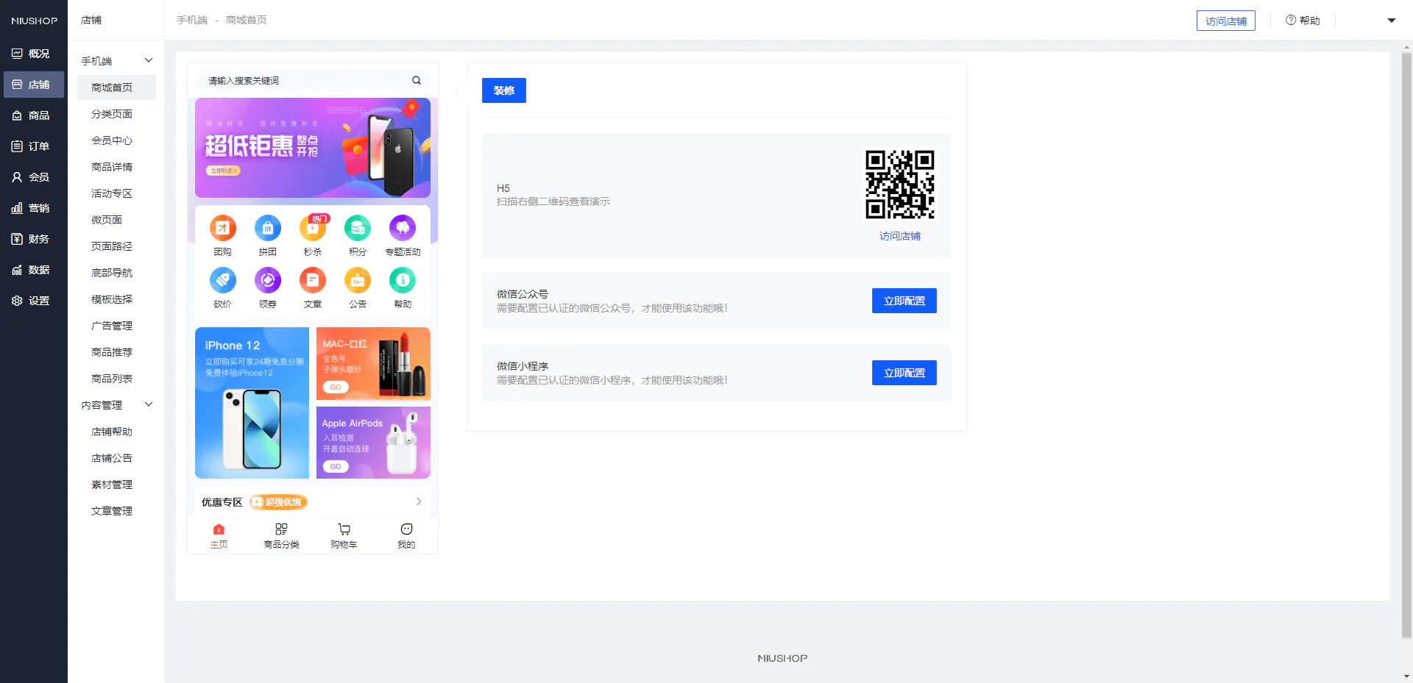Select the 商品 goods section in sidebar
Viewport: 1413px width, 683px height.
[33, 115]
